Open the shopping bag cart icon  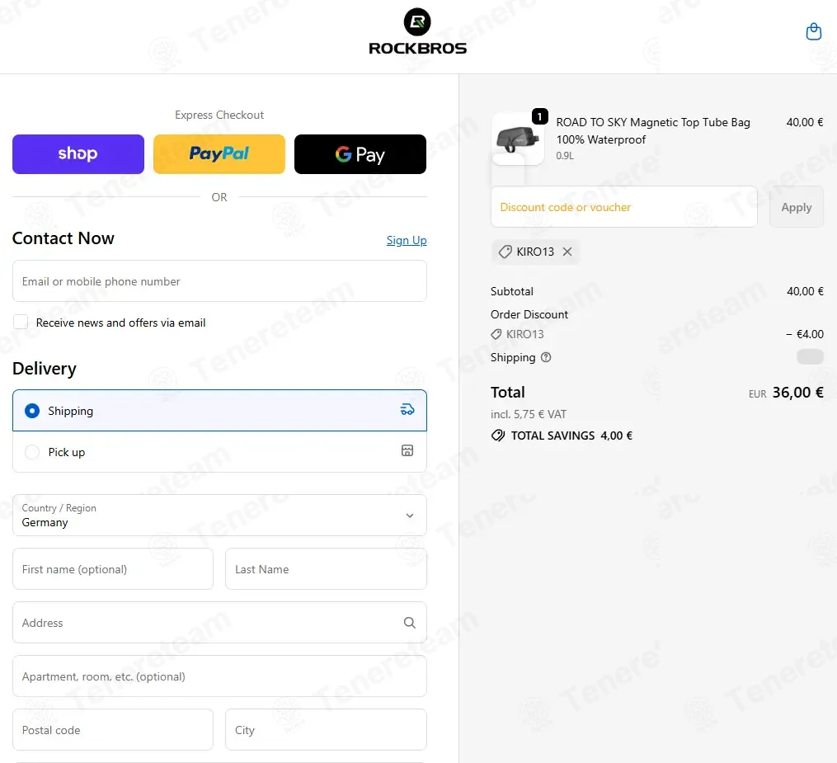pos(813,31)
